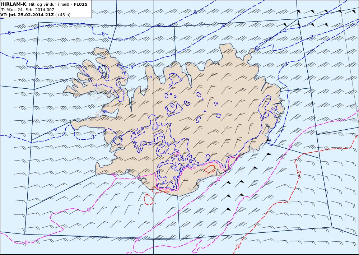The width and height of the screenshot is (359, 255).
Task: Click the 'Hiti og vindur í hæð' title text
Action: (x=49, y=4)
